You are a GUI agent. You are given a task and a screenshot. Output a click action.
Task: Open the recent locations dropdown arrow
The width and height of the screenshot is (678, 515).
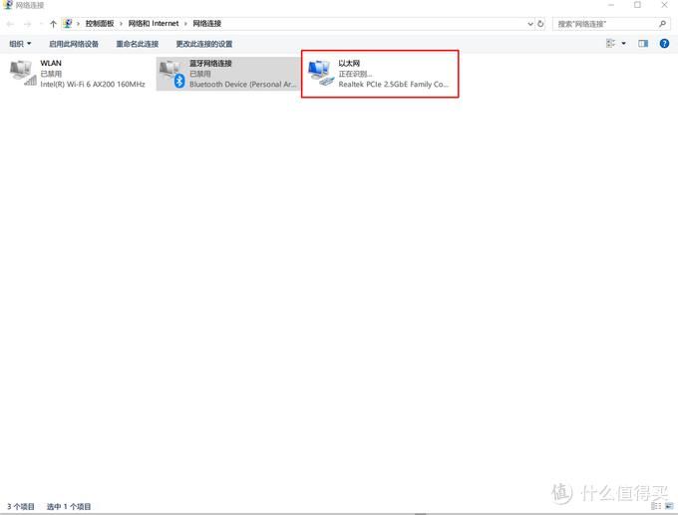41,24
